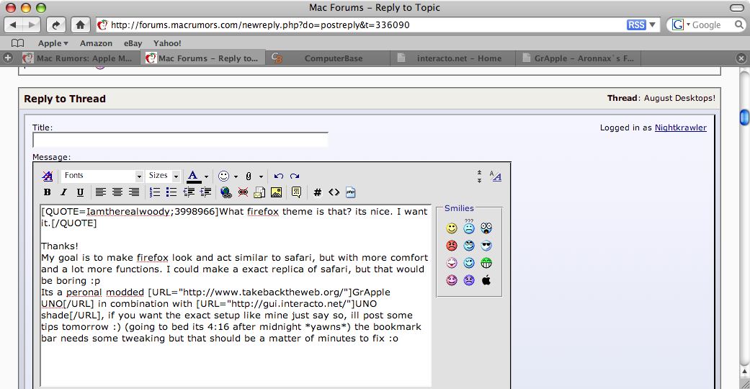The height and width of the screenshot is (389, 750).
Task: Insert a hyperlink with globe icon
Action: (226, 192)
